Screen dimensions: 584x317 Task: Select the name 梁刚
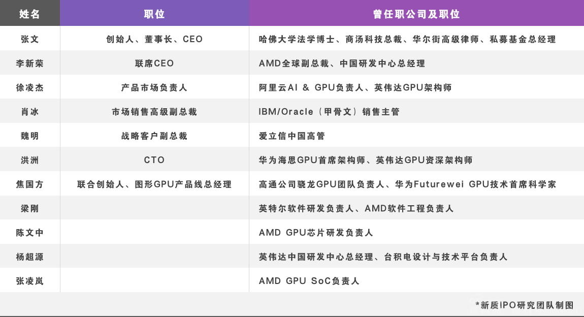click(30, 209)
